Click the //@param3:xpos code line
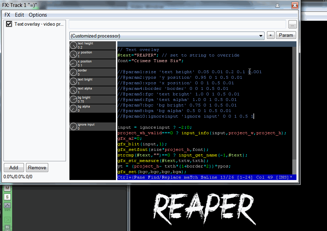 pos(176,83)
